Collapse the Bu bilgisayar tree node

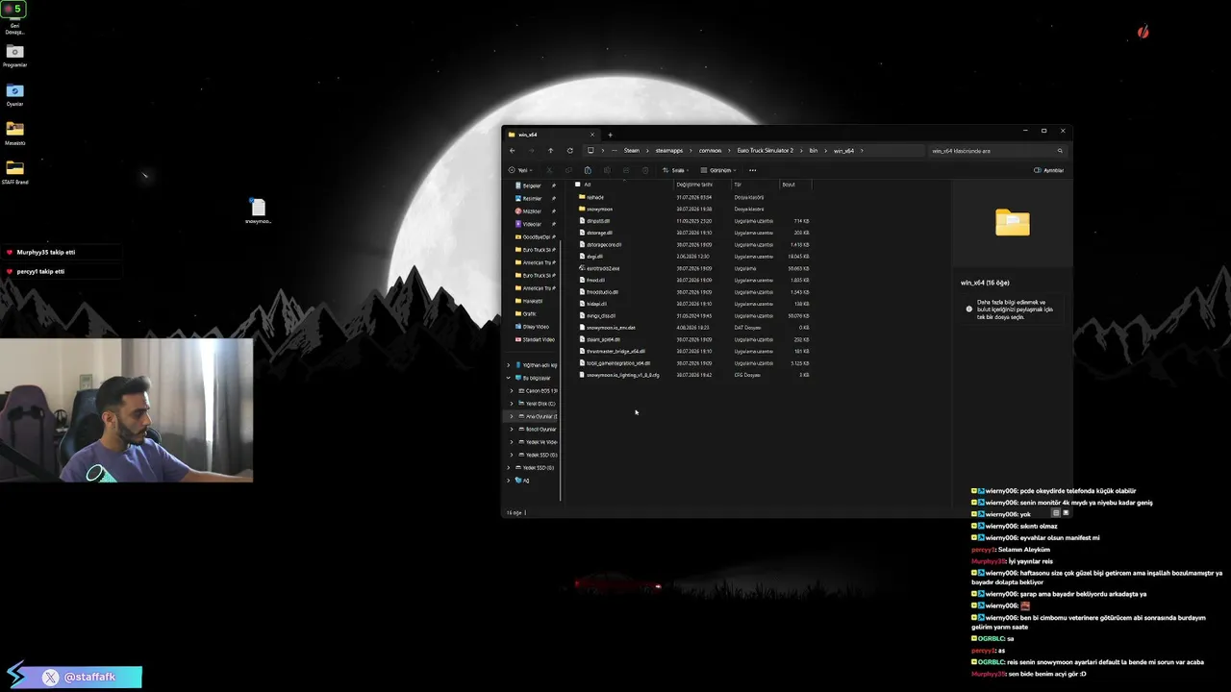pos(509,378)
